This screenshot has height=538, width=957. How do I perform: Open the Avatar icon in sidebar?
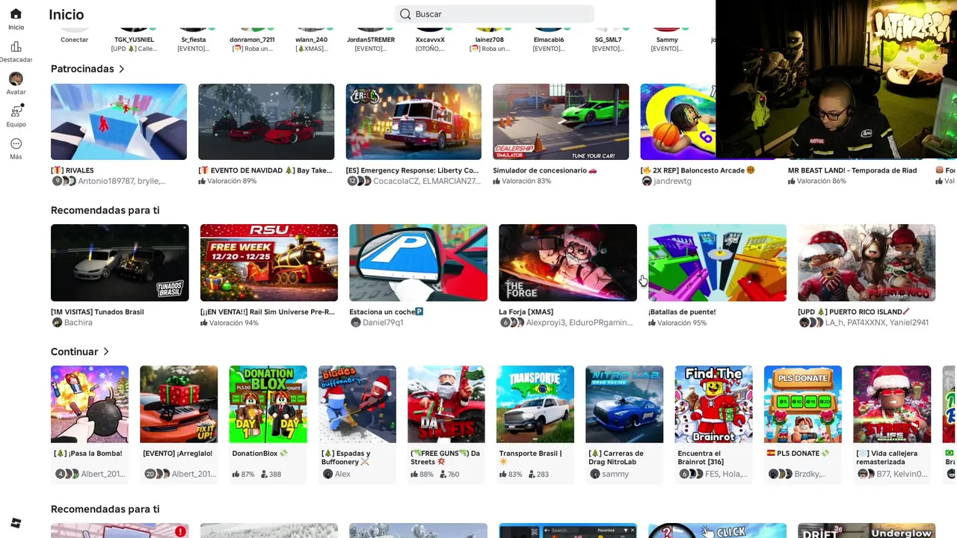pyautogui.click(x=16, y=78)
